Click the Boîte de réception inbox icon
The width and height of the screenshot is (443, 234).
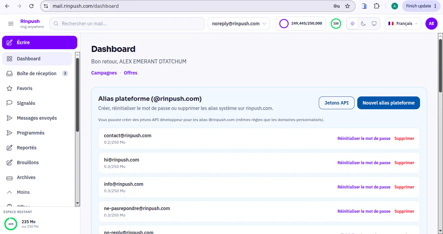click(10, 74)
